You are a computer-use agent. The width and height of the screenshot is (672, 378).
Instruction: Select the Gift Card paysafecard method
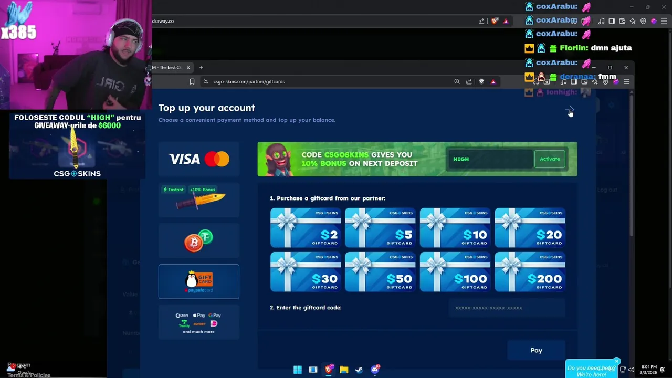pos(198,281)
